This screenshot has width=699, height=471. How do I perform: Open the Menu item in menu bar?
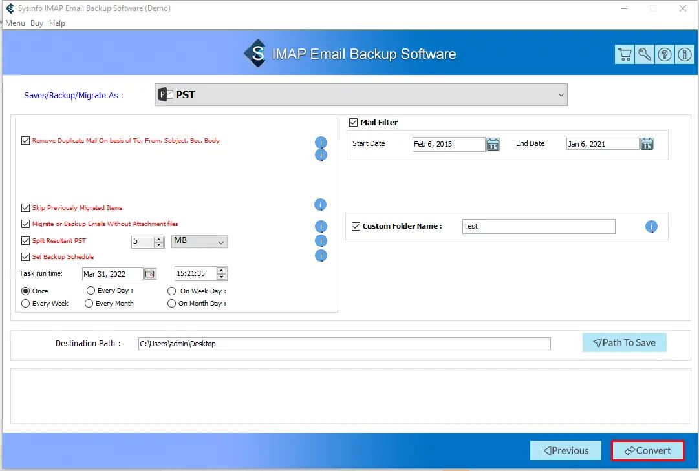[x=15, y=23]
